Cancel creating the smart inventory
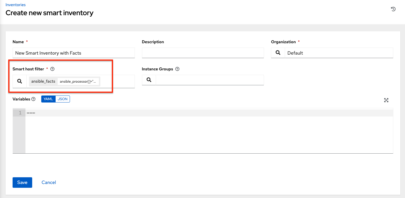The width and height of the screenshot is (405, 198). pos(49,182)
